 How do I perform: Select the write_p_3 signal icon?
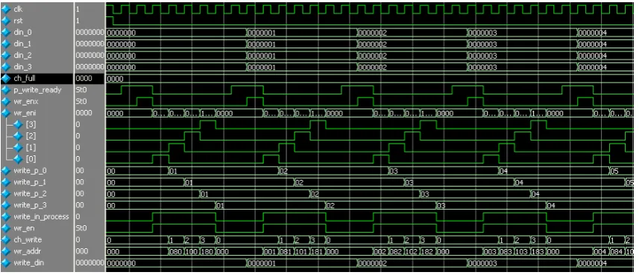6,205
